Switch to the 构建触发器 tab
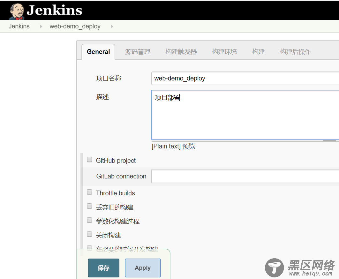The height and width of the screenshot is (279, 339). pos(181,52)
